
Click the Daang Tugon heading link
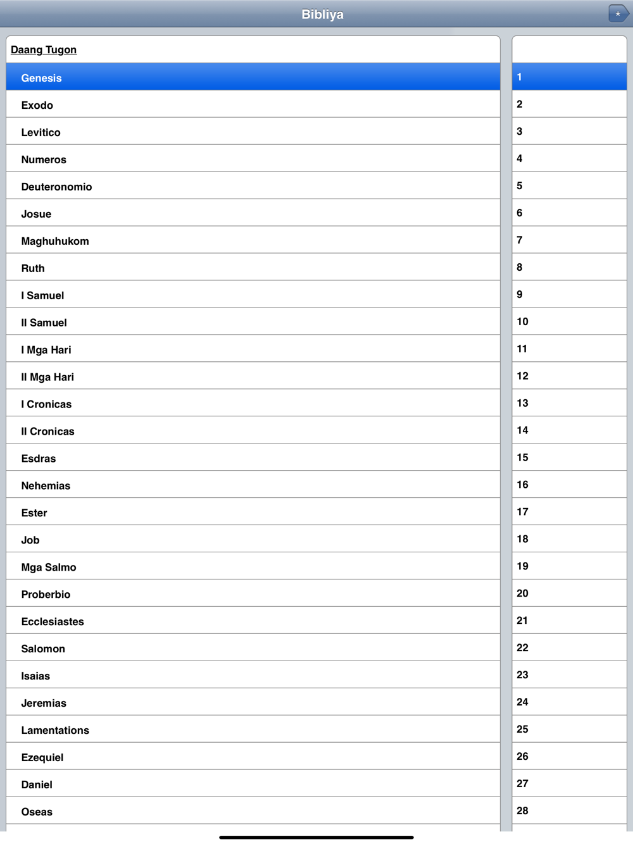point(44,49)
